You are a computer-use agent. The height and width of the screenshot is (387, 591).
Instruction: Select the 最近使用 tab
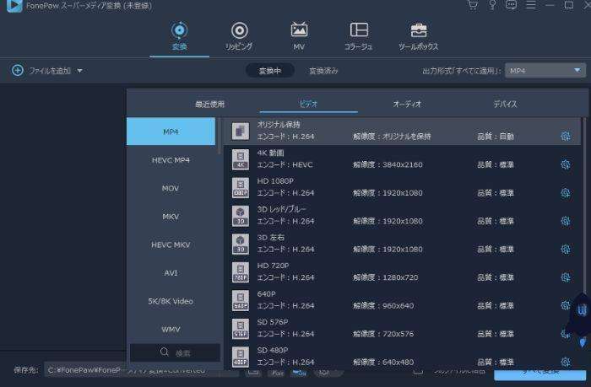click(x=209, y=104)
